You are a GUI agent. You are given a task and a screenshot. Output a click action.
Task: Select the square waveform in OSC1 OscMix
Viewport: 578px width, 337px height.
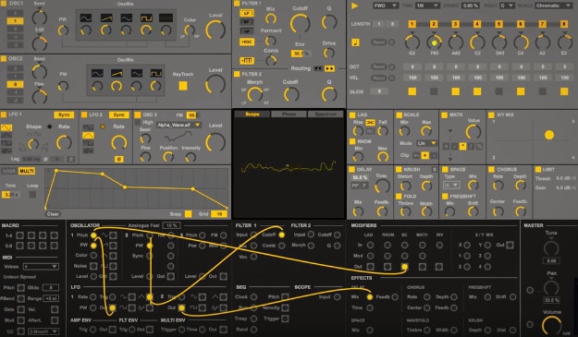coord(146,18)
